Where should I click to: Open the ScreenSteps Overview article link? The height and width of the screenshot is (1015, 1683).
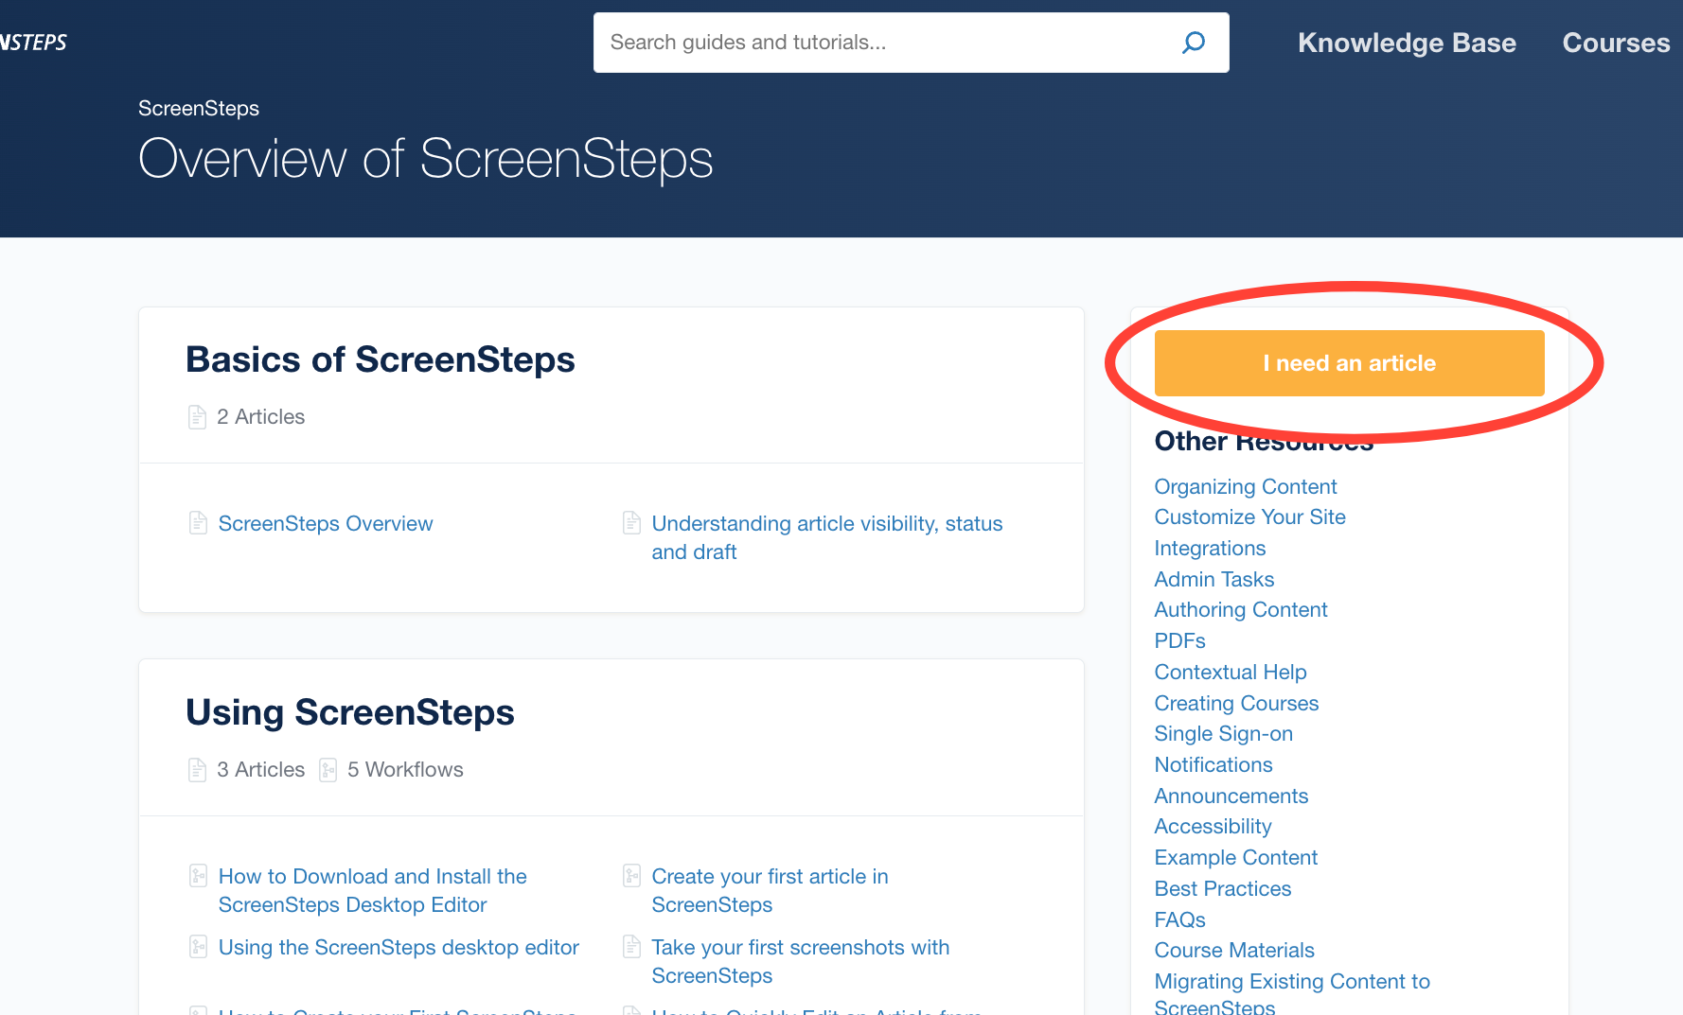pyautogui.click(x=325, y=523)
